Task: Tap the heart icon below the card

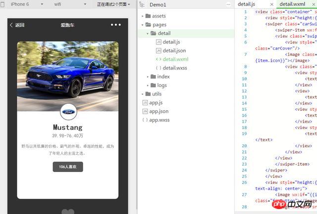Action: [68, 212]
